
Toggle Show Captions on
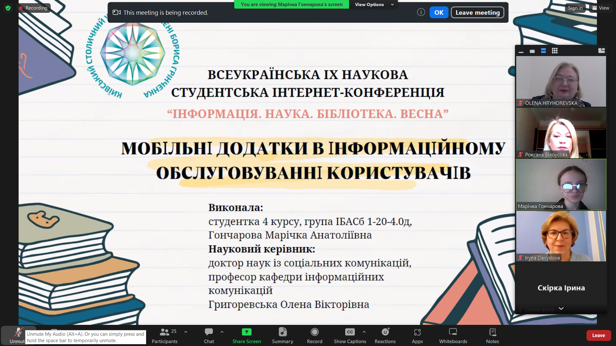tap(350, 335)
